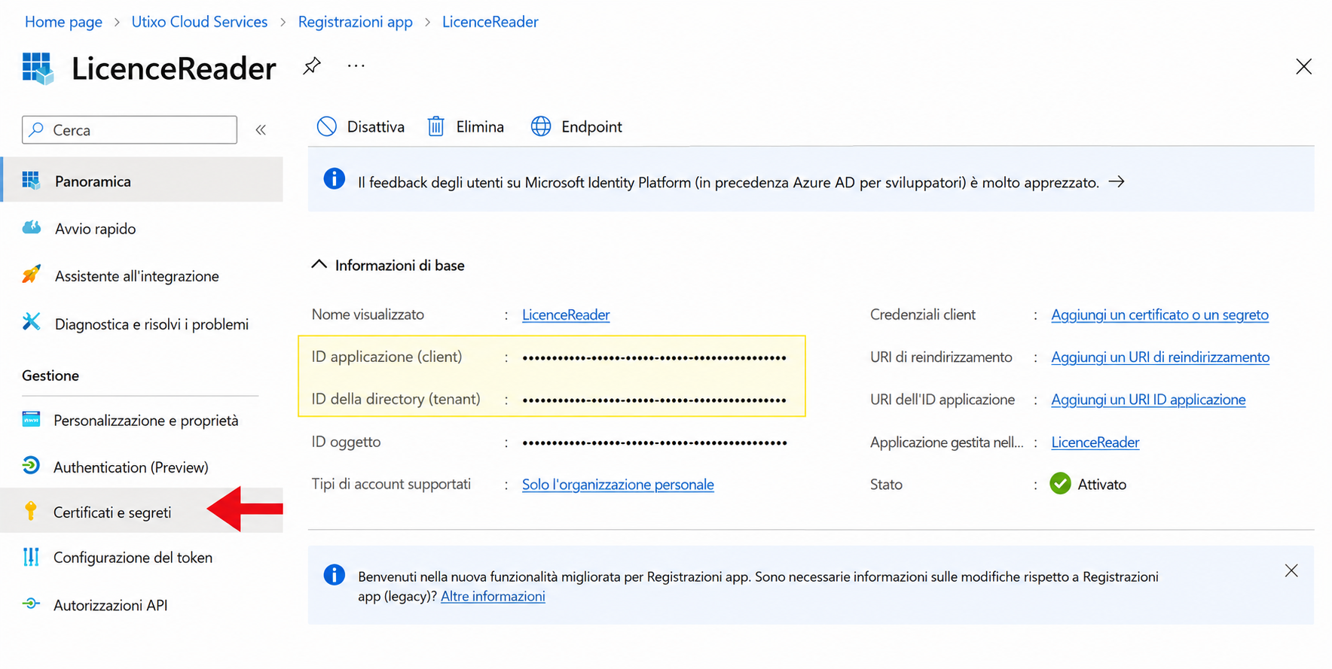Click Solo l'organizzazione personale link
Image resolution: width=1332 pixels, height=669 pixels.
coord(618,485)
